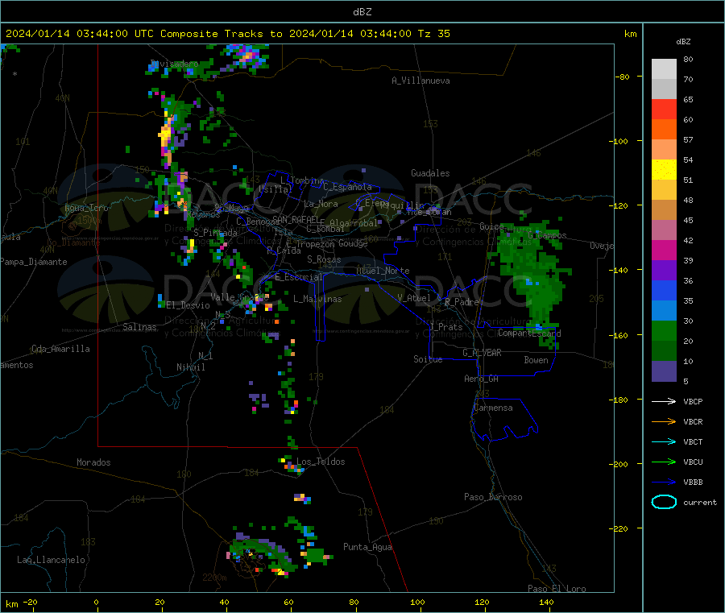Select the dark slate 5 dBZ swatch
This screenshot has width=725, height=613.
[664, 371]
